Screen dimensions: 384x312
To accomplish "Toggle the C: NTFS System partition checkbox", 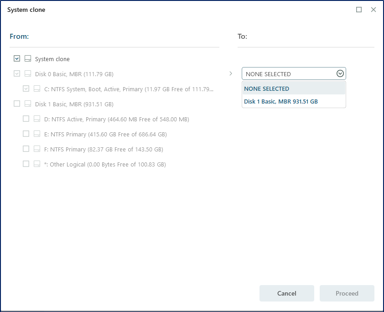I will (x=26, y=88).
